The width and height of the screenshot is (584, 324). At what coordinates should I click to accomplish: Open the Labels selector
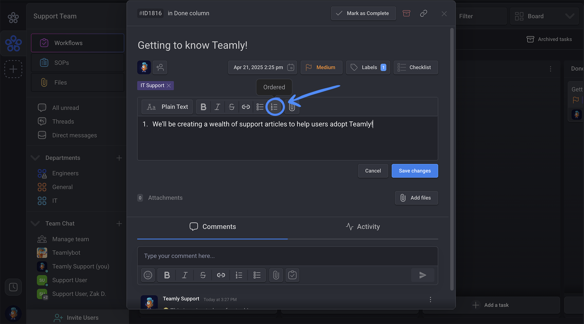[x=368, y=67]
